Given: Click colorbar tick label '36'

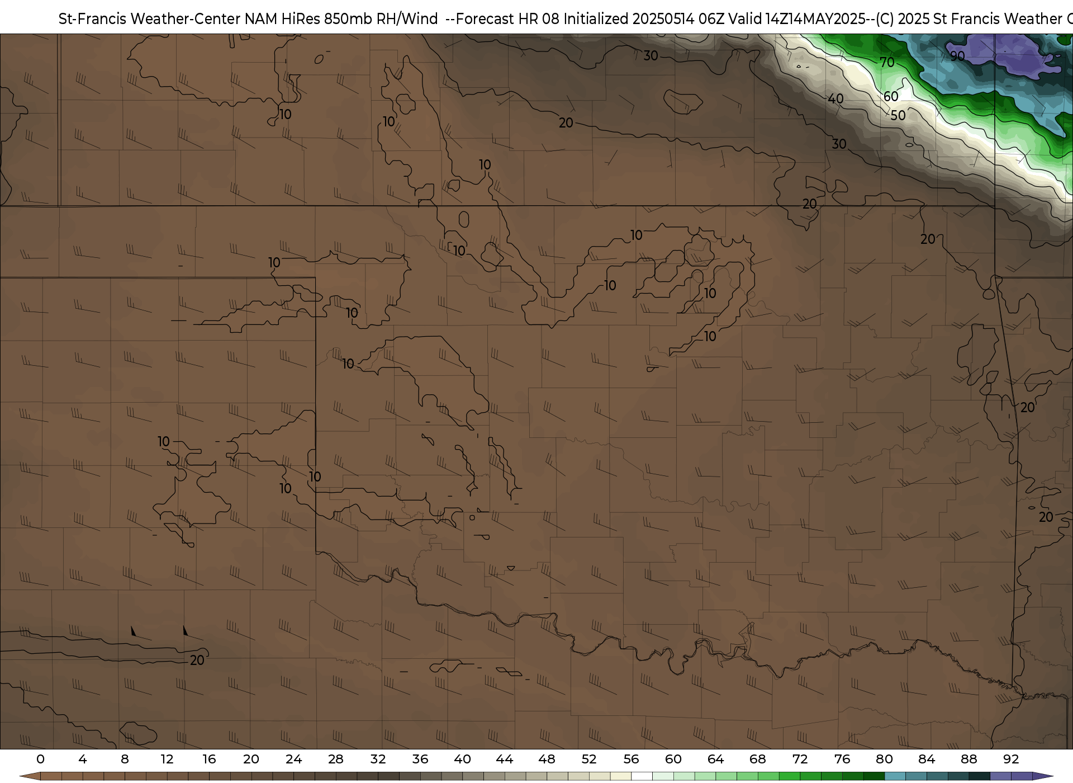Looking at the screenshot, I should coord(420,759).
